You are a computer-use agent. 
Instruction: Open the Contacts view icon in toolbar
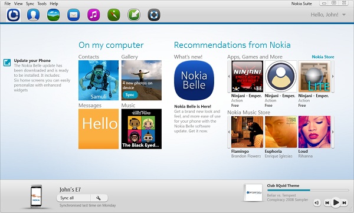tap(34, 15)
